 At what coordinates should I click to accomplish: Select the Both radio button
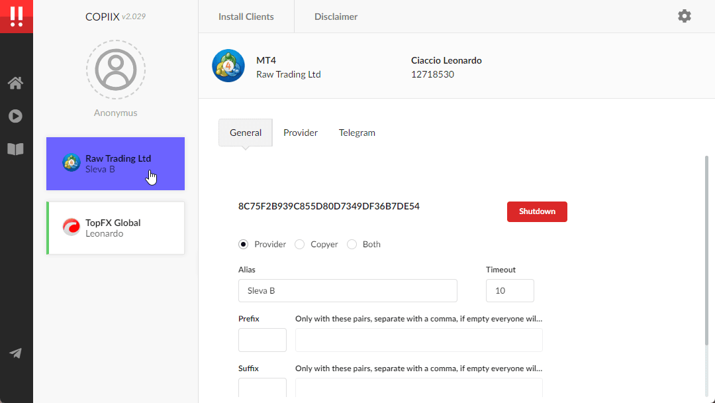click(x=352, y=244)
